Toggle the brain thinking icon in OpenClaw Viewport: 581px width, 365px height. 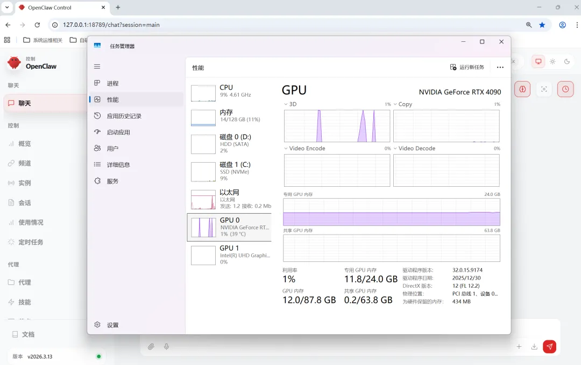click(522, 89)
